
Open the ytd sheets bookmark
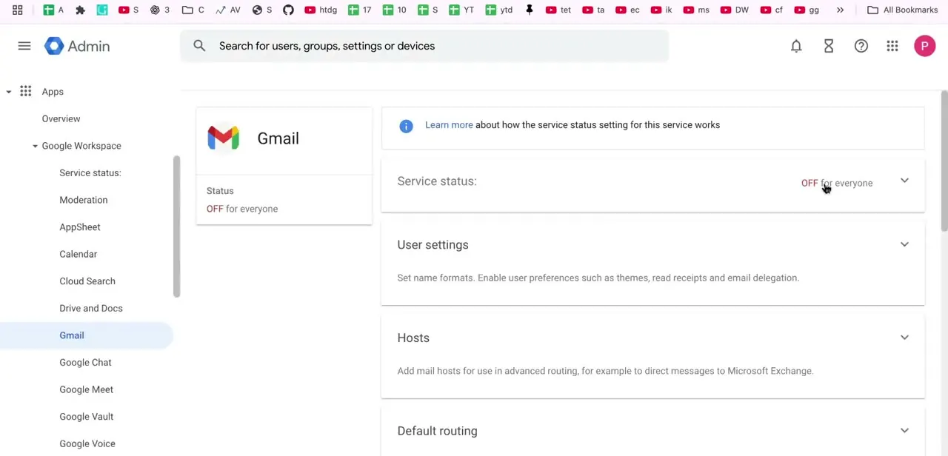click(498, 10)
